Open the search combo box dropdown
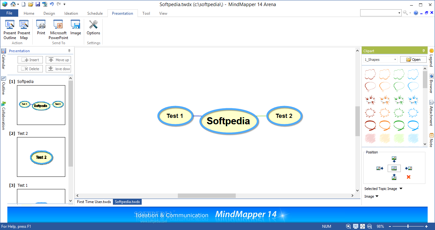The width and height of the screenshot is (435, 230). [399, 13]
